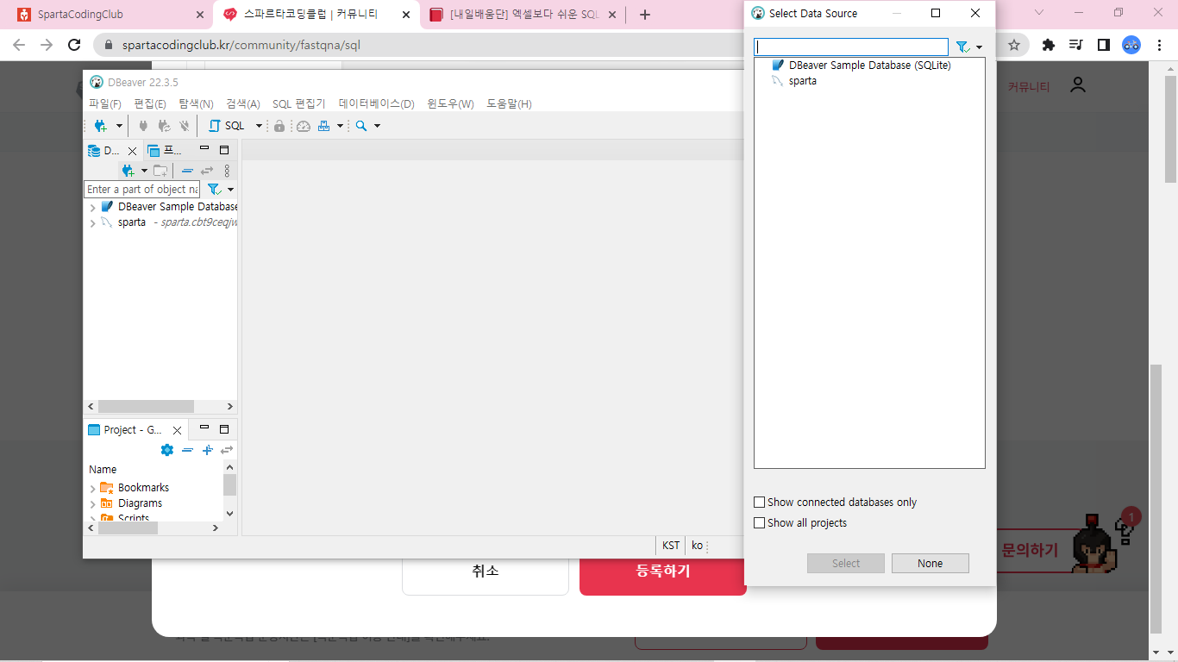
Task: Enable Show all projects checkbox
Action: click(760, 522)
